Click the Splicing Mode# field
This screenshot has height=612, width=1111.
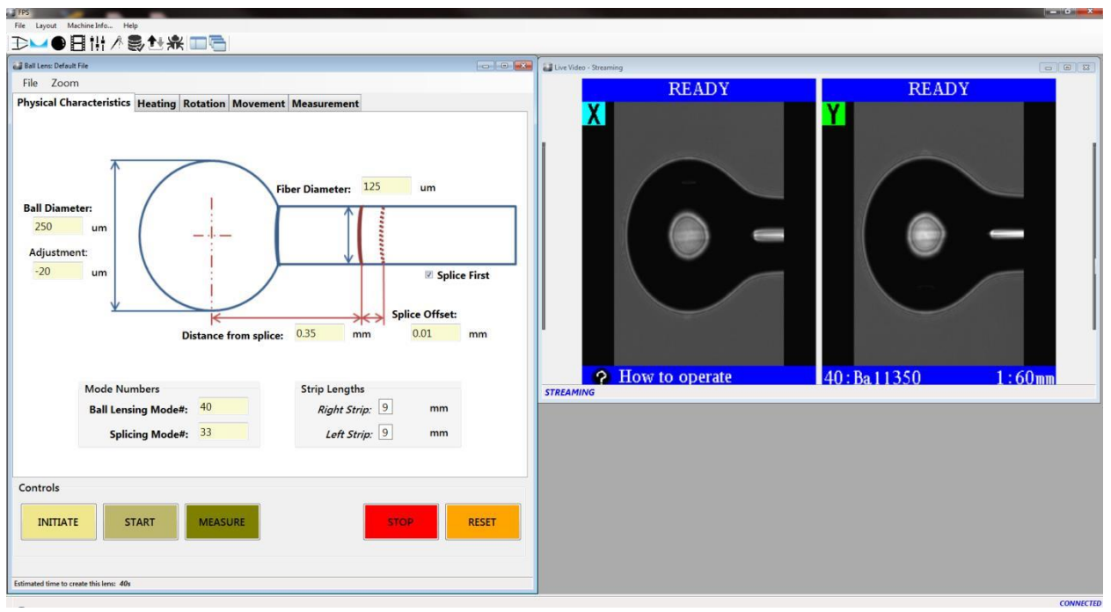click(223, 432)
